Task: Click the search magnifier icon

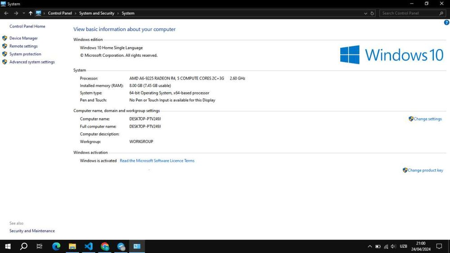Action: coord(441,13)
